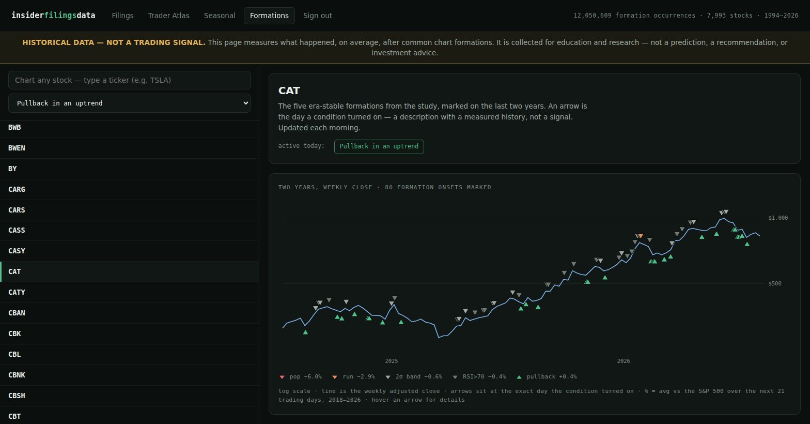Click the $500 price axis label
The height and width of the screenshot is (424, 810).
[775, 284]
